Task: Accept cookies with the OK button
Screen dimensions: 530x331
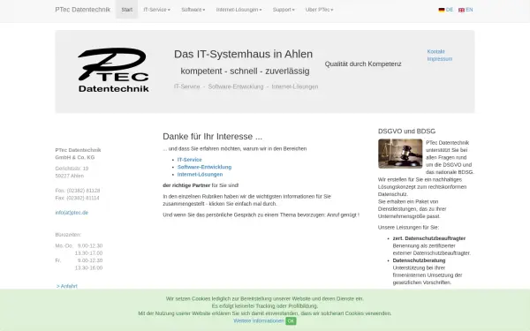Action: pos(291,321)
